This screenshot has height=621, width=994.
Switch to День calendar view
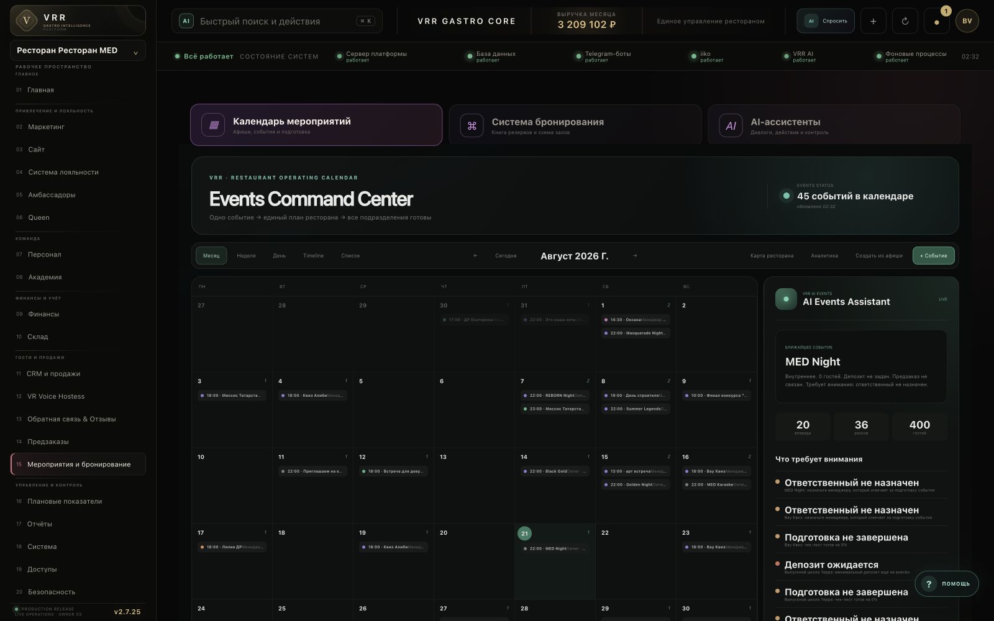(x=280, y=256)
